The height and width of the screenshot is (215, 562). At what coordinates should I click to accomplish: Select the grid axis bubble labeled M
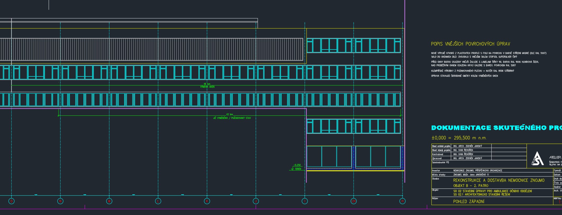coord(109,201)
